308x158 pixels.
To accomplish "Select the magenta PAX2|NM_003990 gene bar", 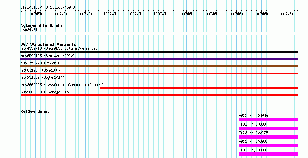I will point(269,128).
